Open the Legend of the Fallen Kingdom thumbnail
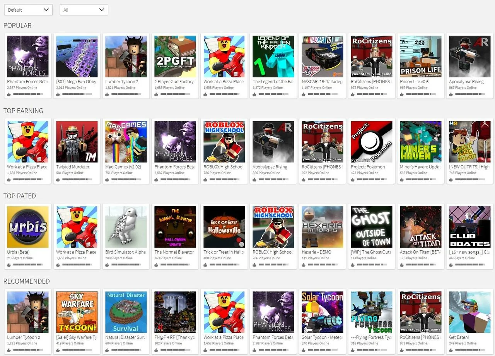 273,56
